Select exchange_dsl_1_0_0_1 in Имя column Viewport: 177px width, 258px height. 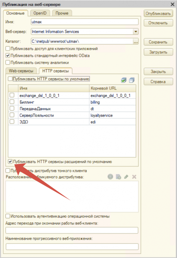54,95
